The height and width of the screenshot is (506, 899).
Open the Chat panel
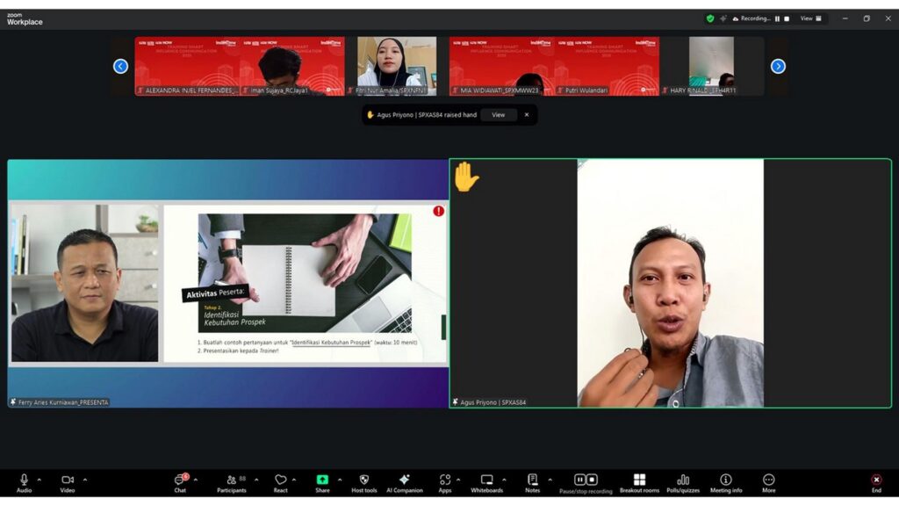tap(180, 483)
